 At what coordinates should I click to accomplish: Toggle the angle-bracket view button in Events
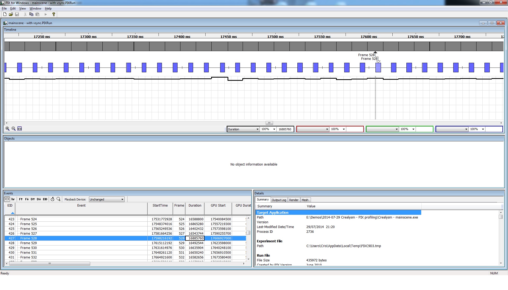point(7,199)
